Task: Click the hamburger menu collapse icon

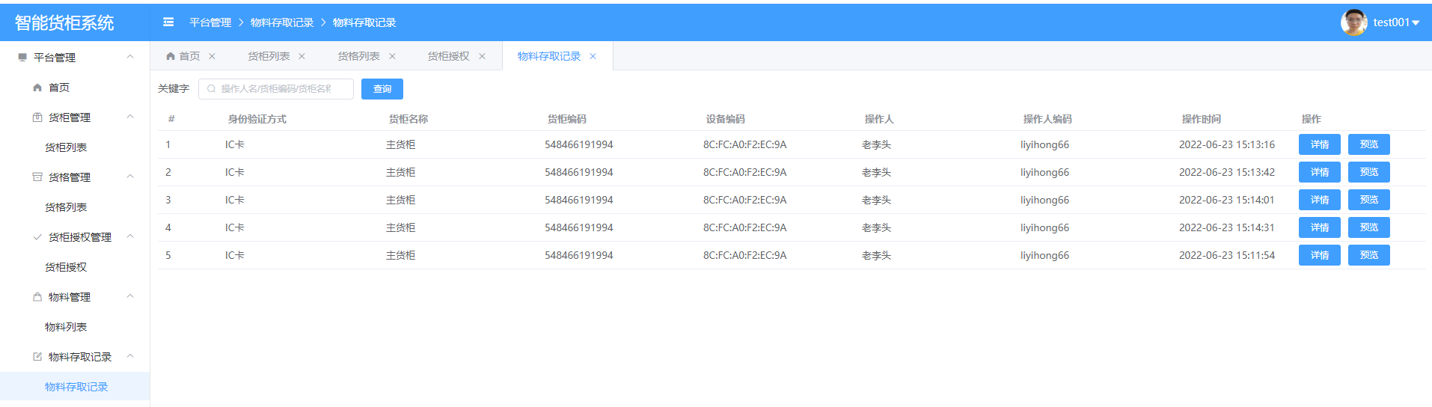Action: click(168, 22)
